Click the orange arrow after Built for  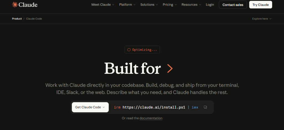coord(170,68)
